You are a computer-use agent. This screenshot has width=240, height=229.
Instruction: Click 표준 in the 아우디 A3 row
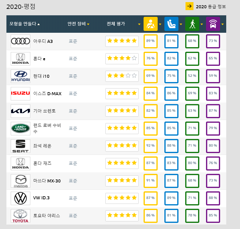pyautogui.click(x=73, y=41)
